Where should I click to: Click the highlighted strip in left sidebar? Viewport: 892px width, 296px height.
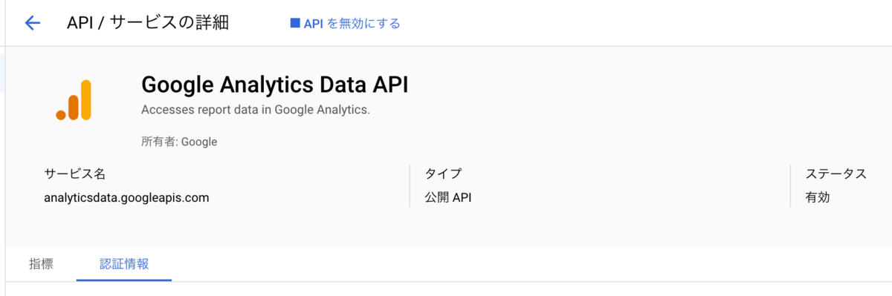point(2,72)
